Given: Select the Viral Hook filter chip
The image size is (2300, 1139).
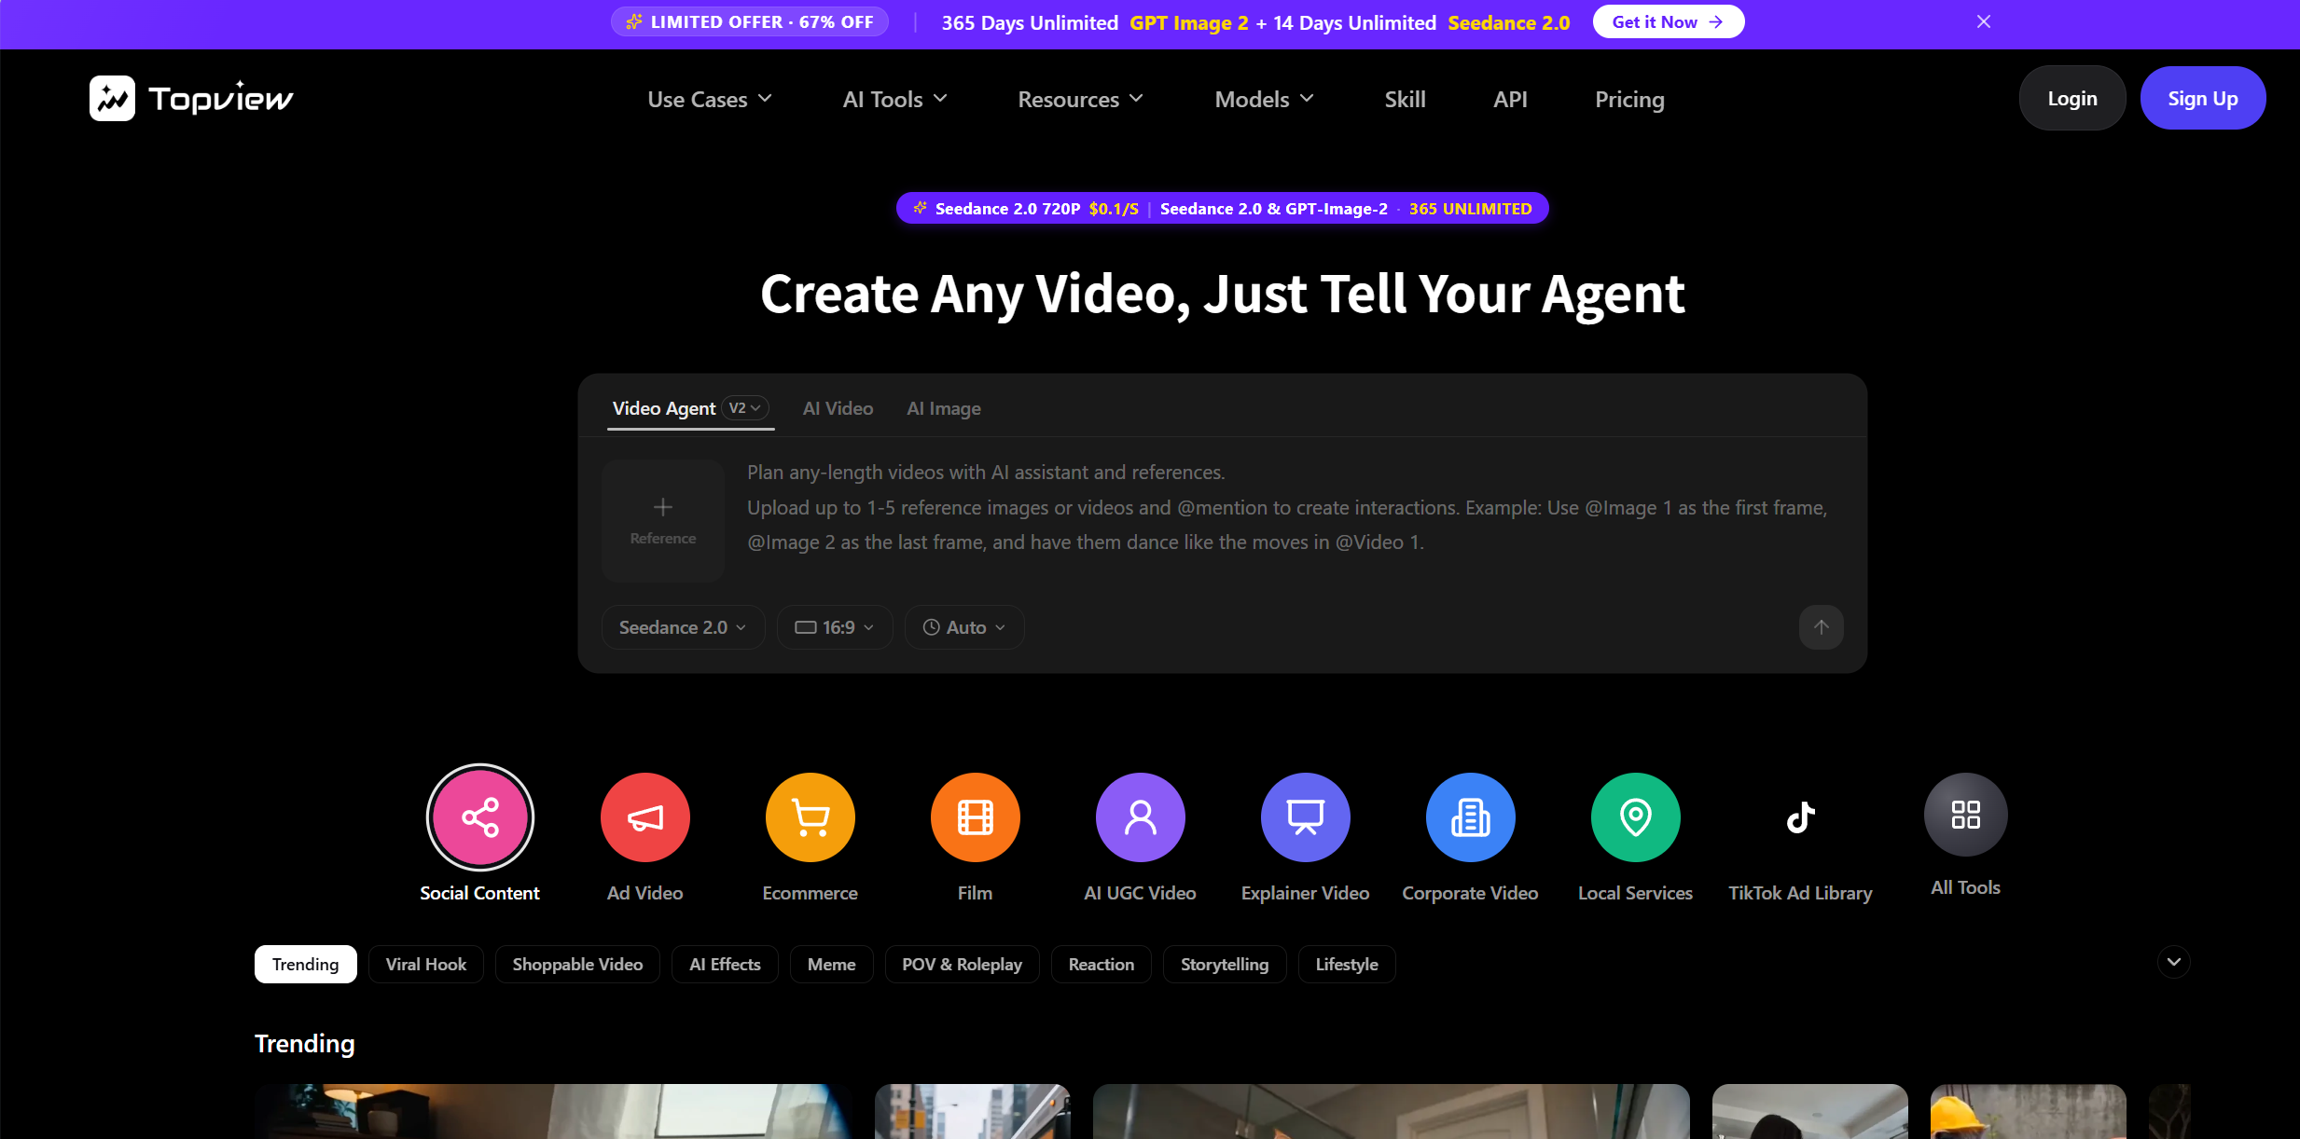Looking at the screenshot, I should [426, 964].
